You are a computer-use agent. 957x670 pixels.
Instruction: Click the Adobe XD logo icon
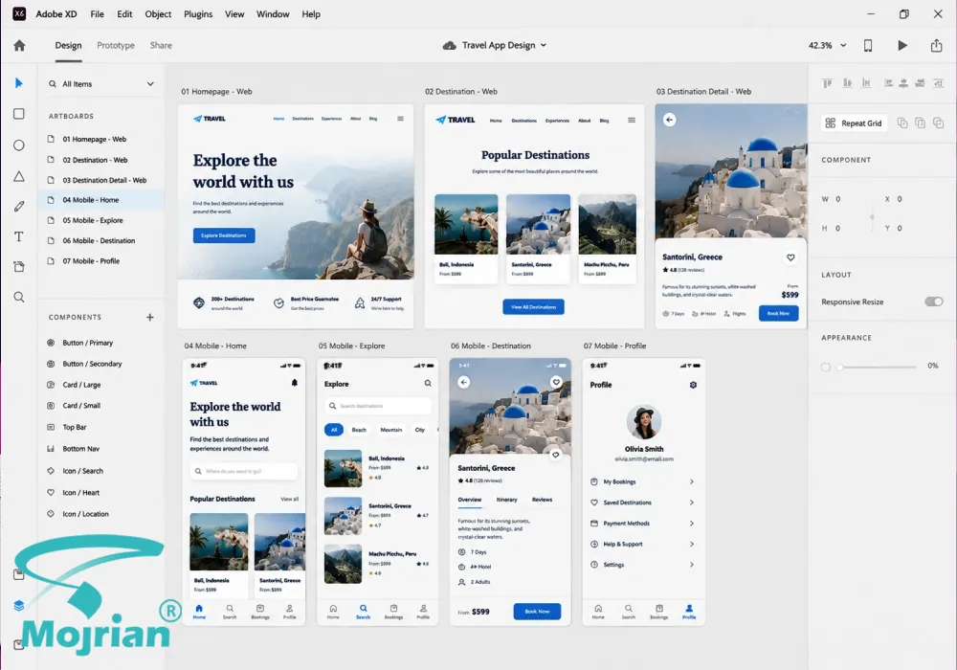point(19,13)
